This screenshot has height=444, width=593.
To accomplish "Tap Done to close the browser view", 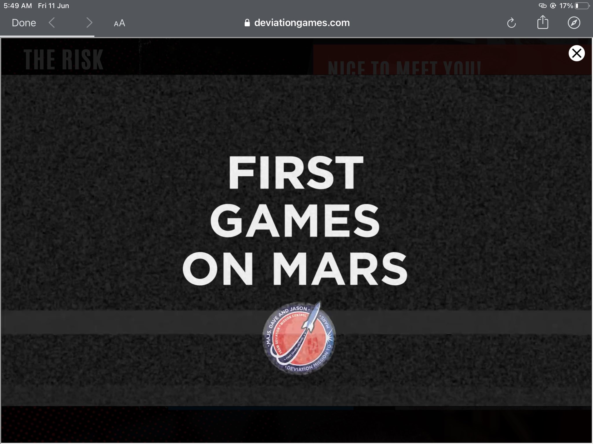I will coord(24,23).
